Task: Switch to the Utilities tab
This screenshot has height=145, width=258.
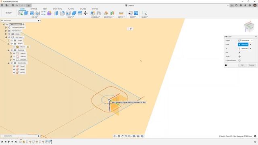Action: (83, 9)
